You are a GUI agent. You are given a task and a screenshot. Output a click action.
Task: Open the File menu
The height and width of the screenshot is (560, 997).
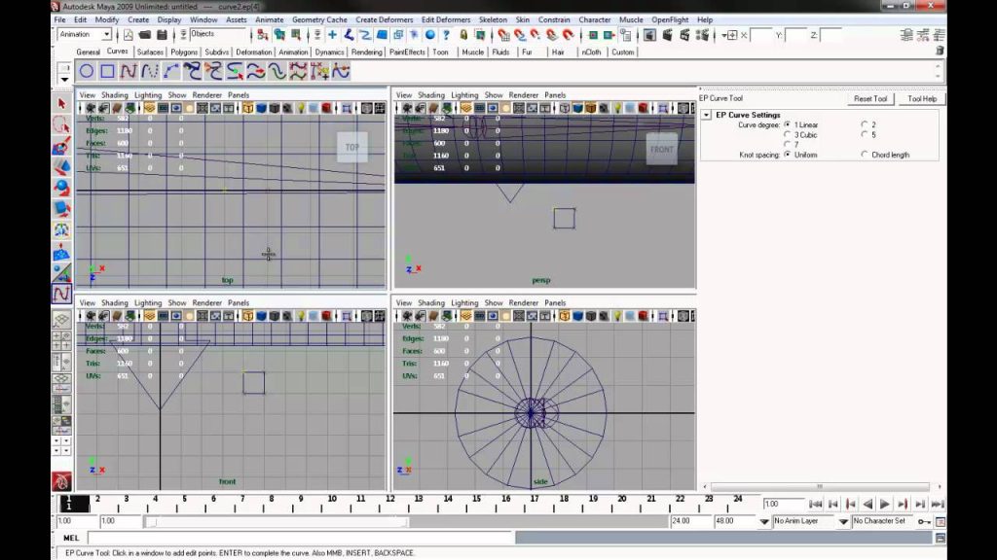point(59,19)
